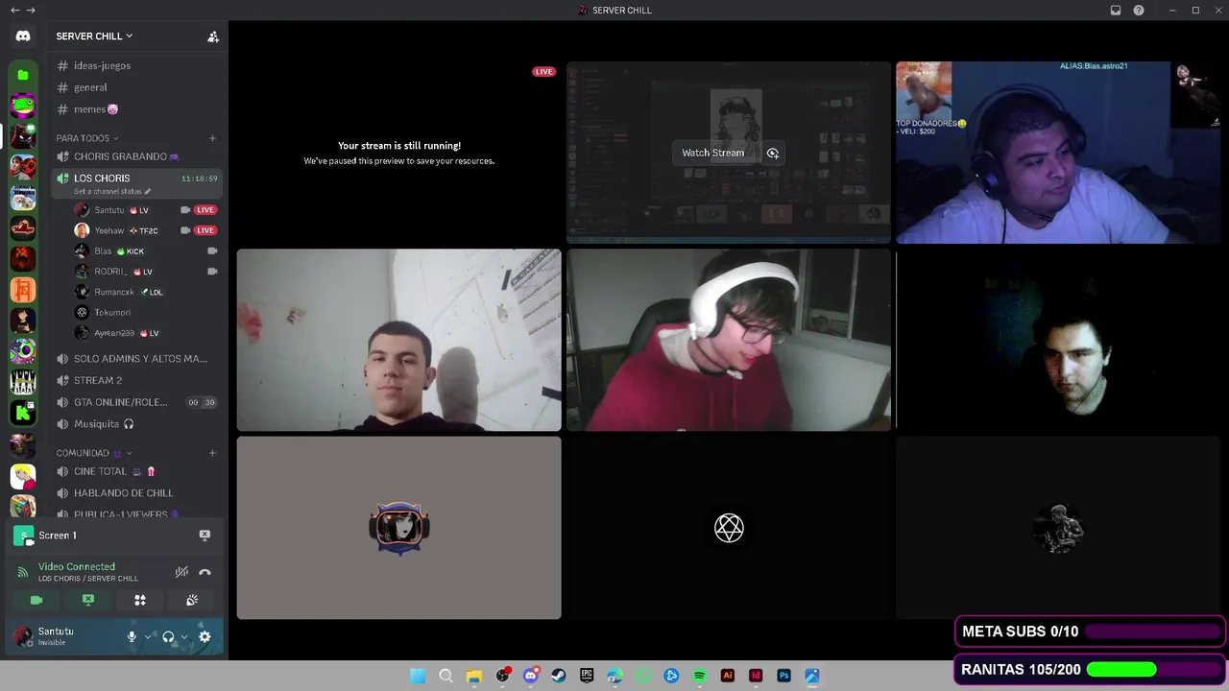Open the Help icon in title bar
This screenshot has width=1229, height=691.
(x=1139, y=11)
